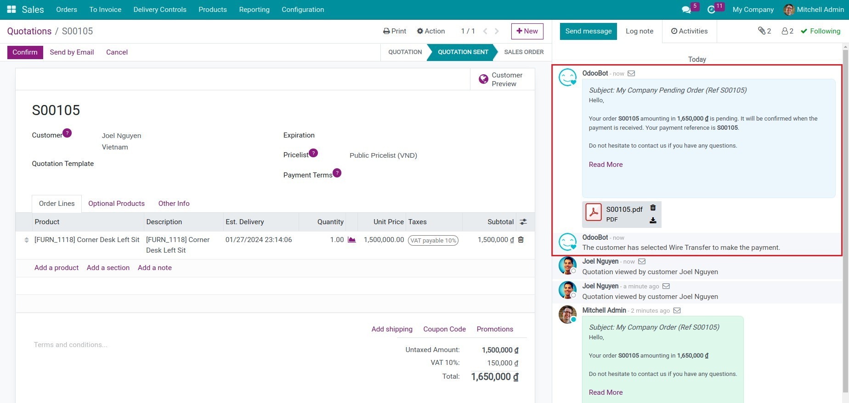This screenshot has width=849, height=403.
Task: Click Add a product link
Action: 57,268
